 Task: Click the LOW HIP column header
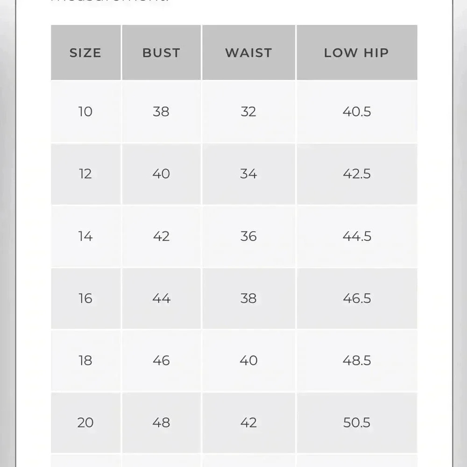tap(357, 52)
